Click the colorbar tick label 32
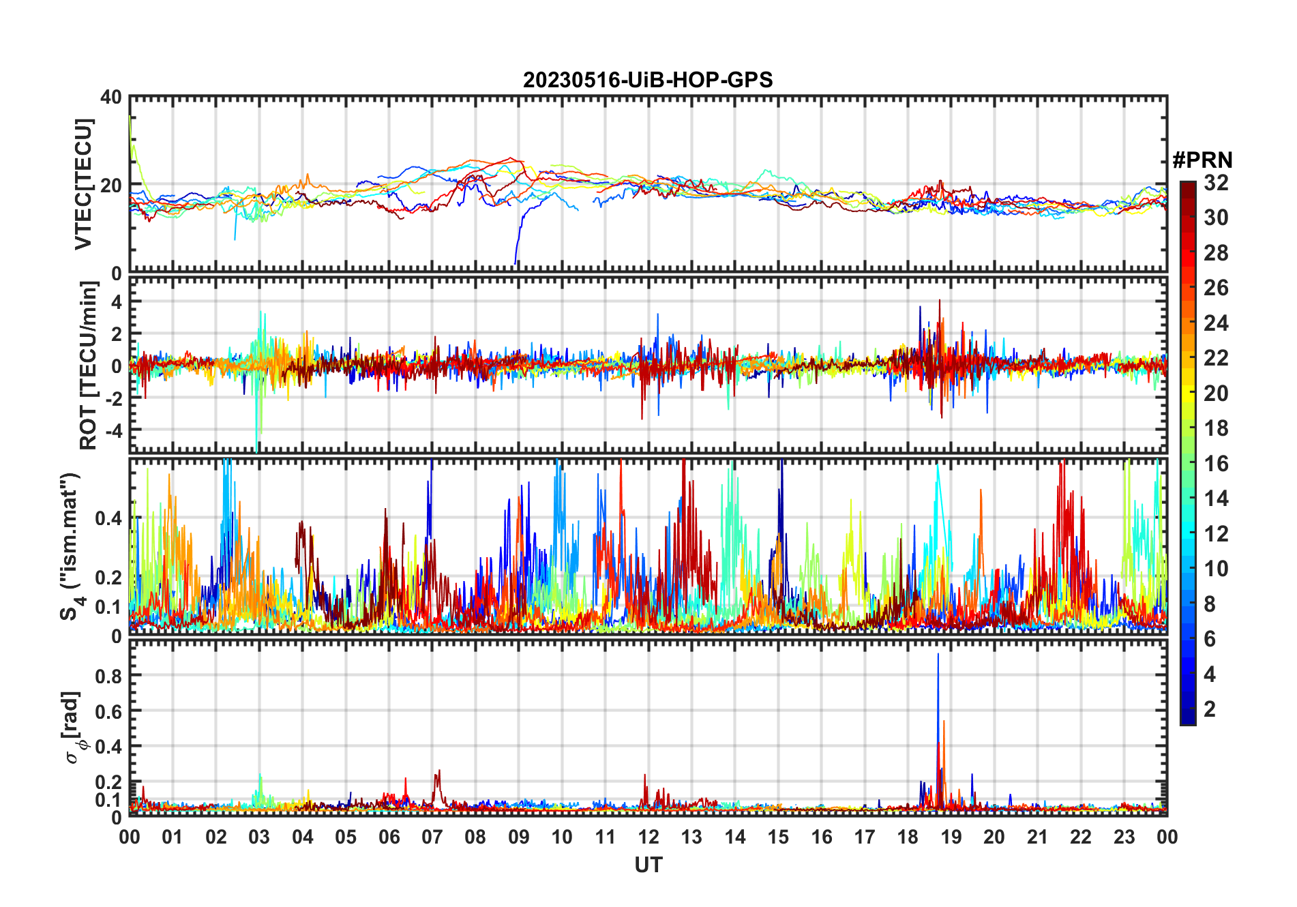The width and height of the screenshot is (1297, 907). (1216, 183)
